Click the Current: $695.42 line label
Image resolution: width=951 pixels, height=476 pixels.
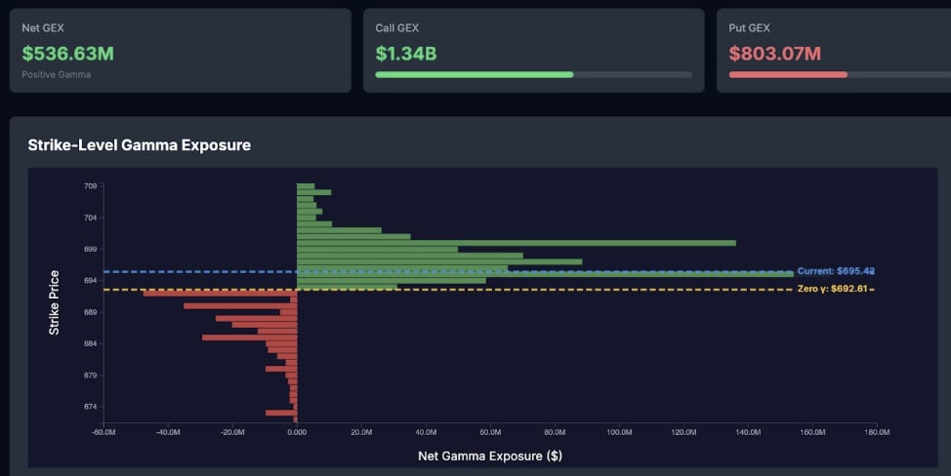point(836,271)
